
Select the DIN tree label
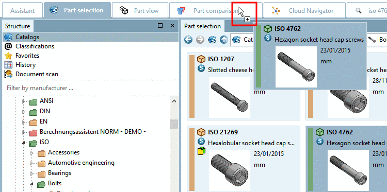pos(45,111)
